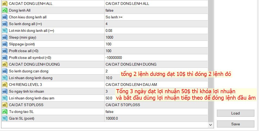The height and width of the screenshot is (131, 259).
Task: Click the icon beside Profit close all symbol
Action: point(5,58)
